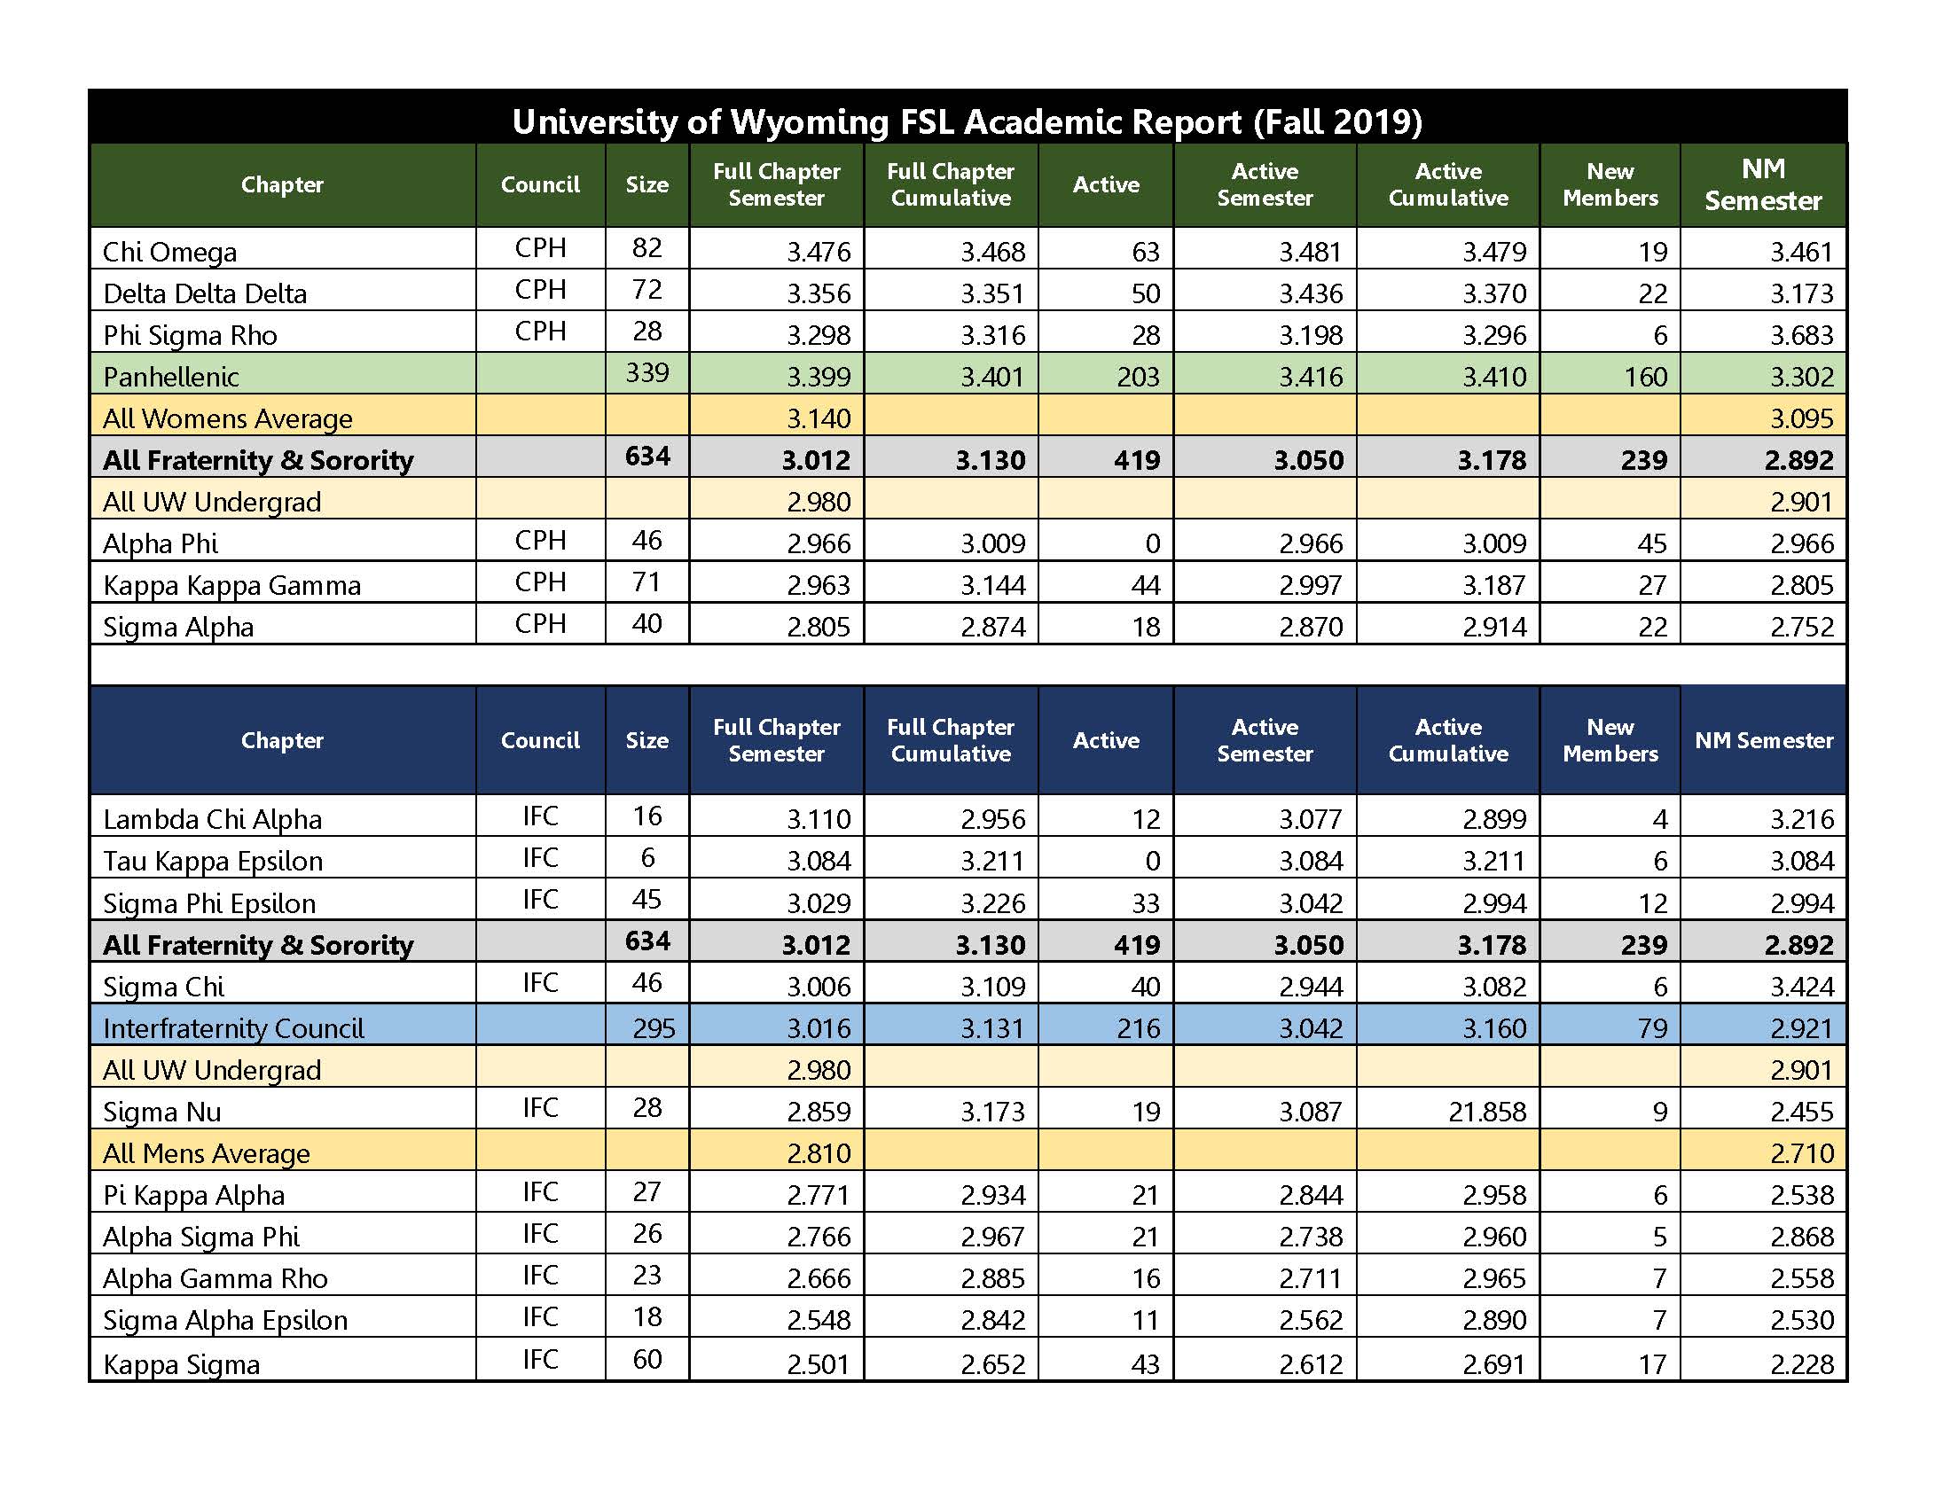Select Tau Kappa Epsilon size value 6
Screen dimensions: 1951x1507
[647, 857]
